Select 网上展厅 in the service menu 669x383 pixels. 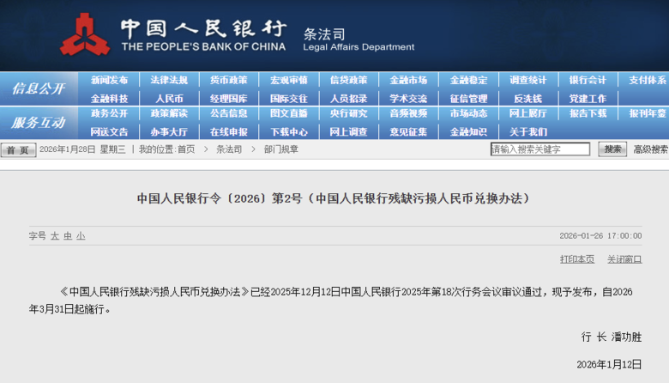(x=527, y=113)
